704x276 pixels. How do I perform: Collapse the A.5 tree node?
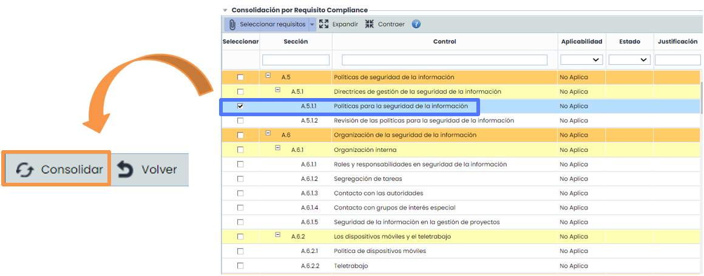(268, 75)
